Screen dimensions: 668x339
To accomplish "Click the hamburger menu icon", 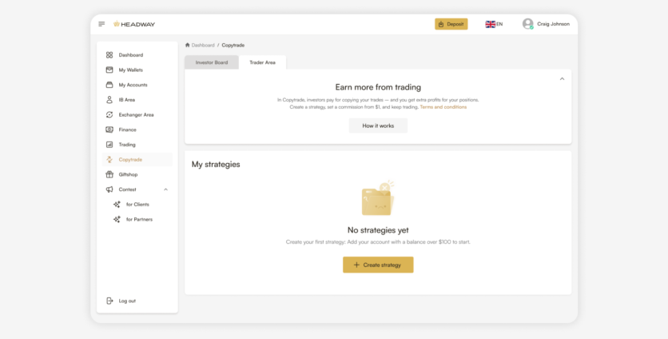I will (101, 24).
